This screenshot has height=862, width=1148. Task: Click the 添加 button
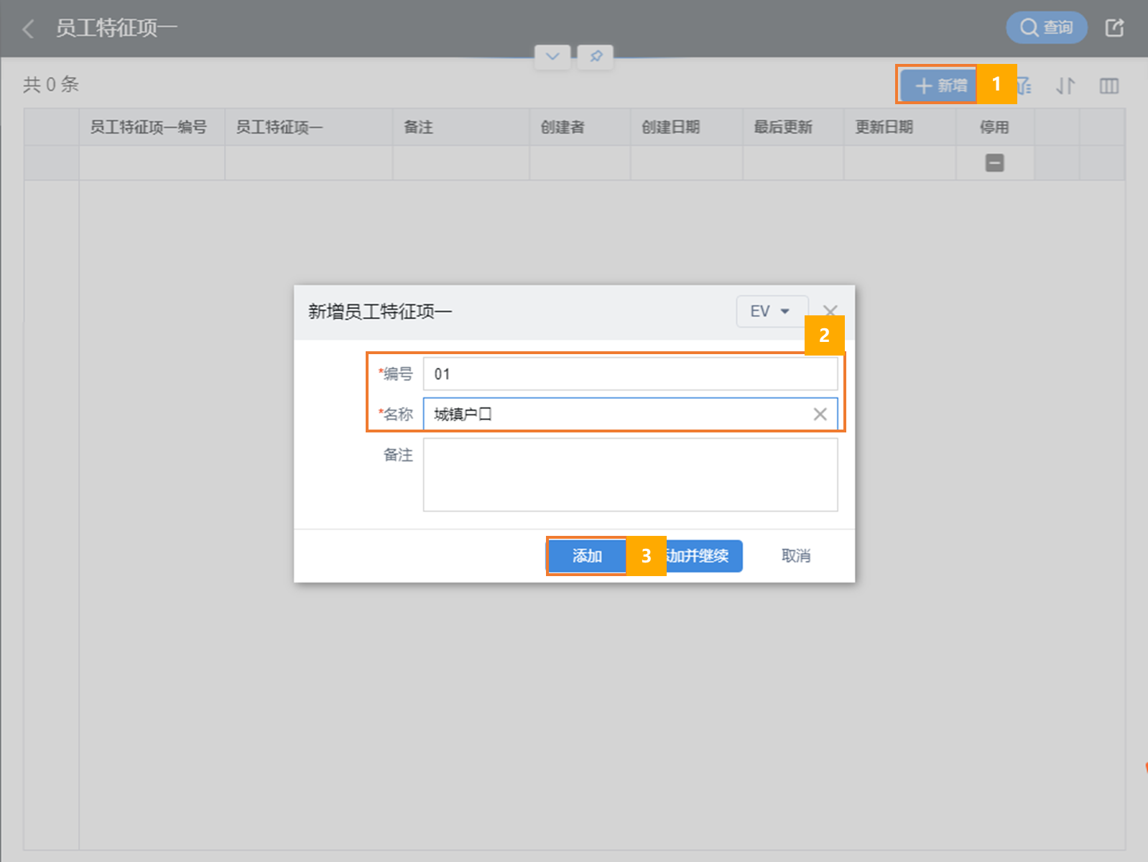pyautogui.click(x=587, y=555)
